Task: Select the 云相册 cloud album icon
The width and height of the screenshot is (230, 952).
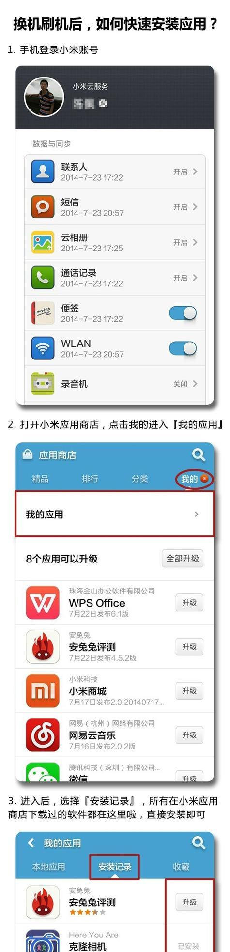Action: click(43, 242)
